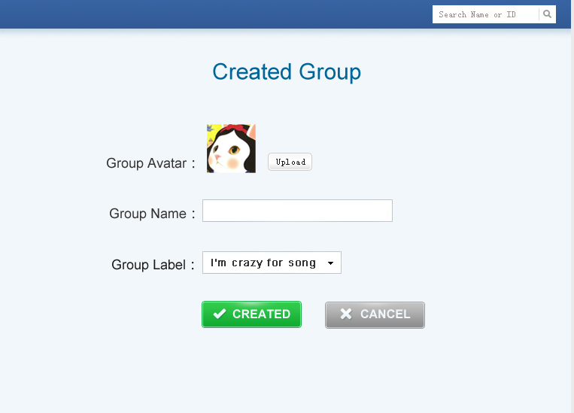Click the X icon on CANCEL button
574x413 pixels.
tap(346, 314)
